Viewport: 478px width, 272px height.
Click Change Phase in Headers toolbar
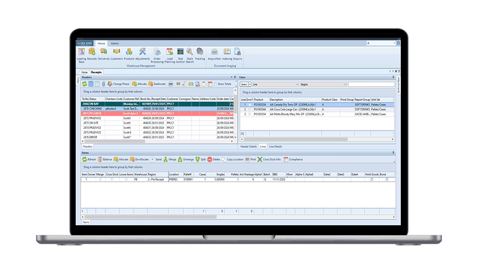tap(118, 84)
